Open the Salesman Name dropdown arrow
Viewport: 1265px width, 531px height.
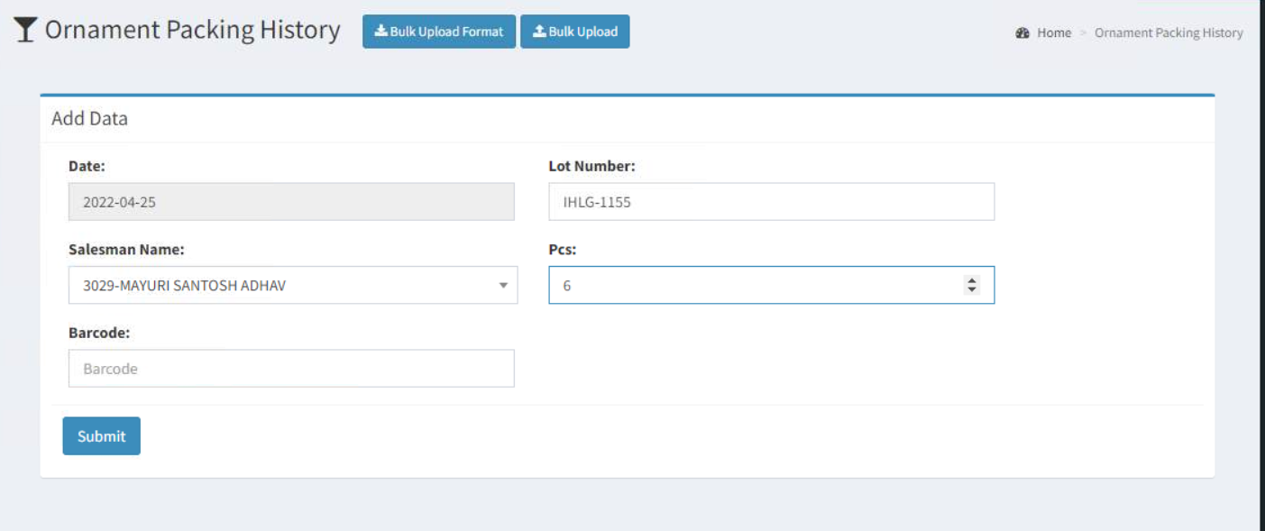(503, 286)
